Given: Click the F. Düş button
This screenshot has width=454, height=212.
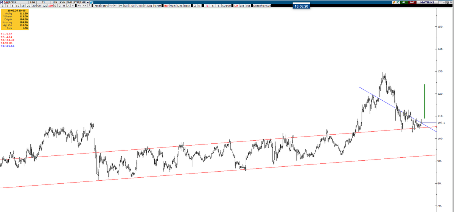Looking at the screenshot, I should (148, 6).
